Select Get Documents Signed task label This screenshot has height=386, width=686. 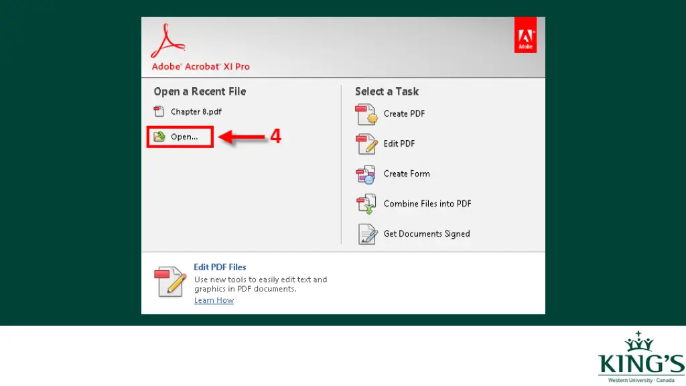tap(427, 234)
